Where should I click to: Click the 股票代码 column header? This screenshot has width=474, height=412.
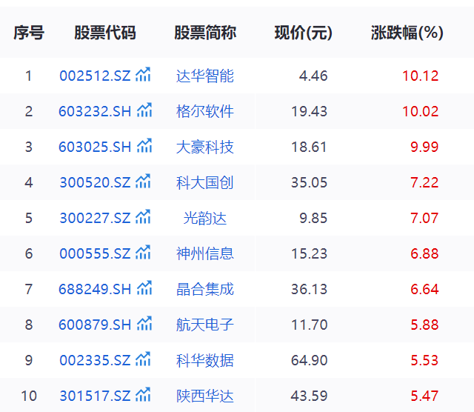pyautogui.click(x=105, y=33)
